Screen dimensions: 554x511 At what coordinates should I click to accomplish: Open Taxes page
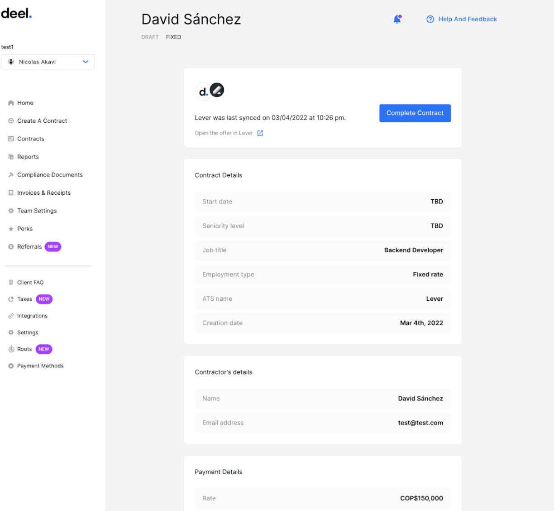[24, 299]
